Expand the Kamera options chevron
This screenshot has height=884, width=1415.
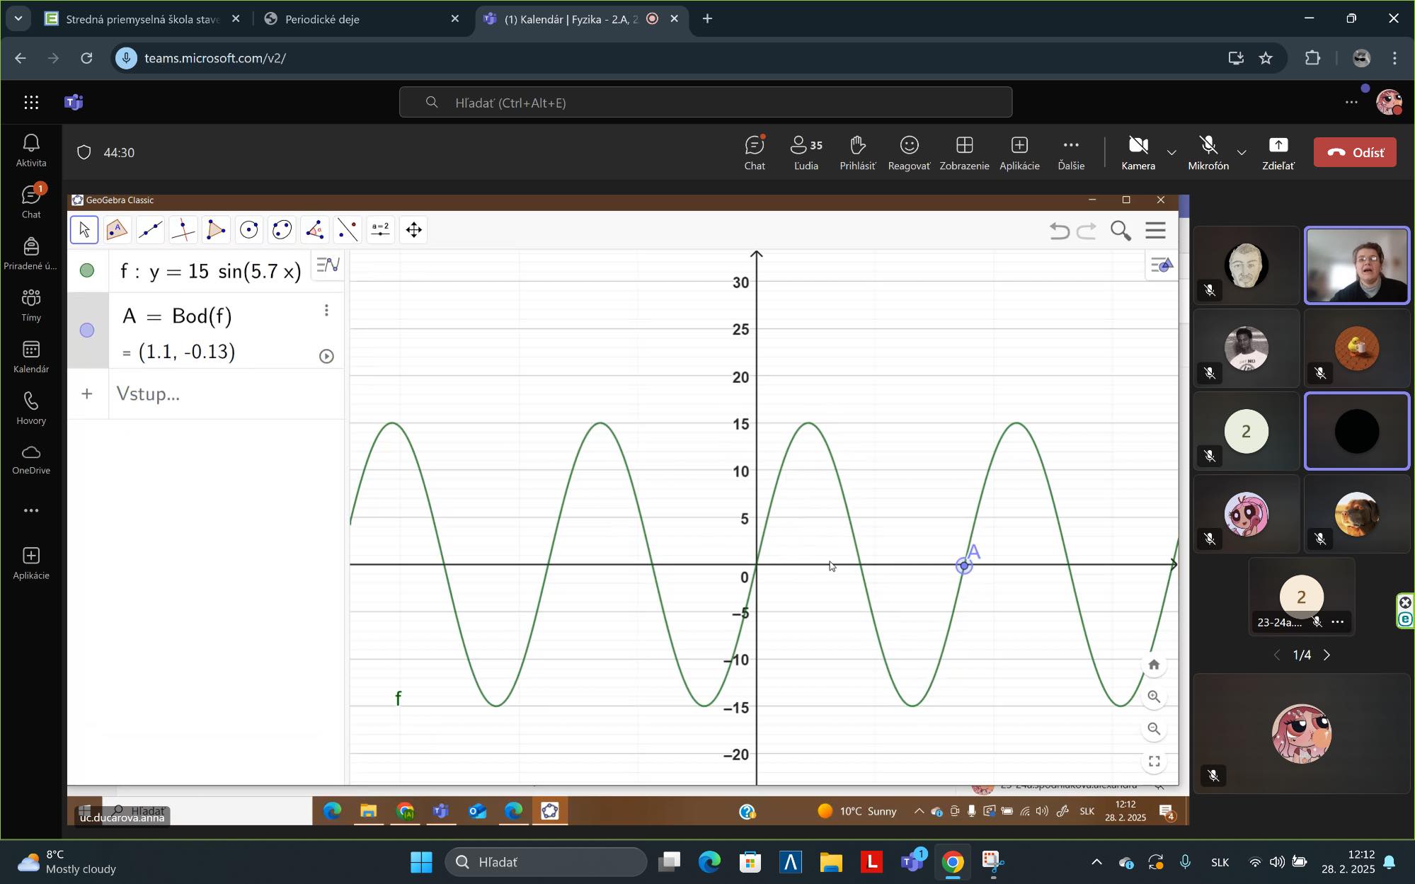[x=1171, y=153]
